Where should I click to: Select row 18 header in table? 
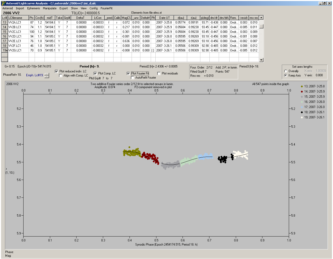click(x=4, y=46)
